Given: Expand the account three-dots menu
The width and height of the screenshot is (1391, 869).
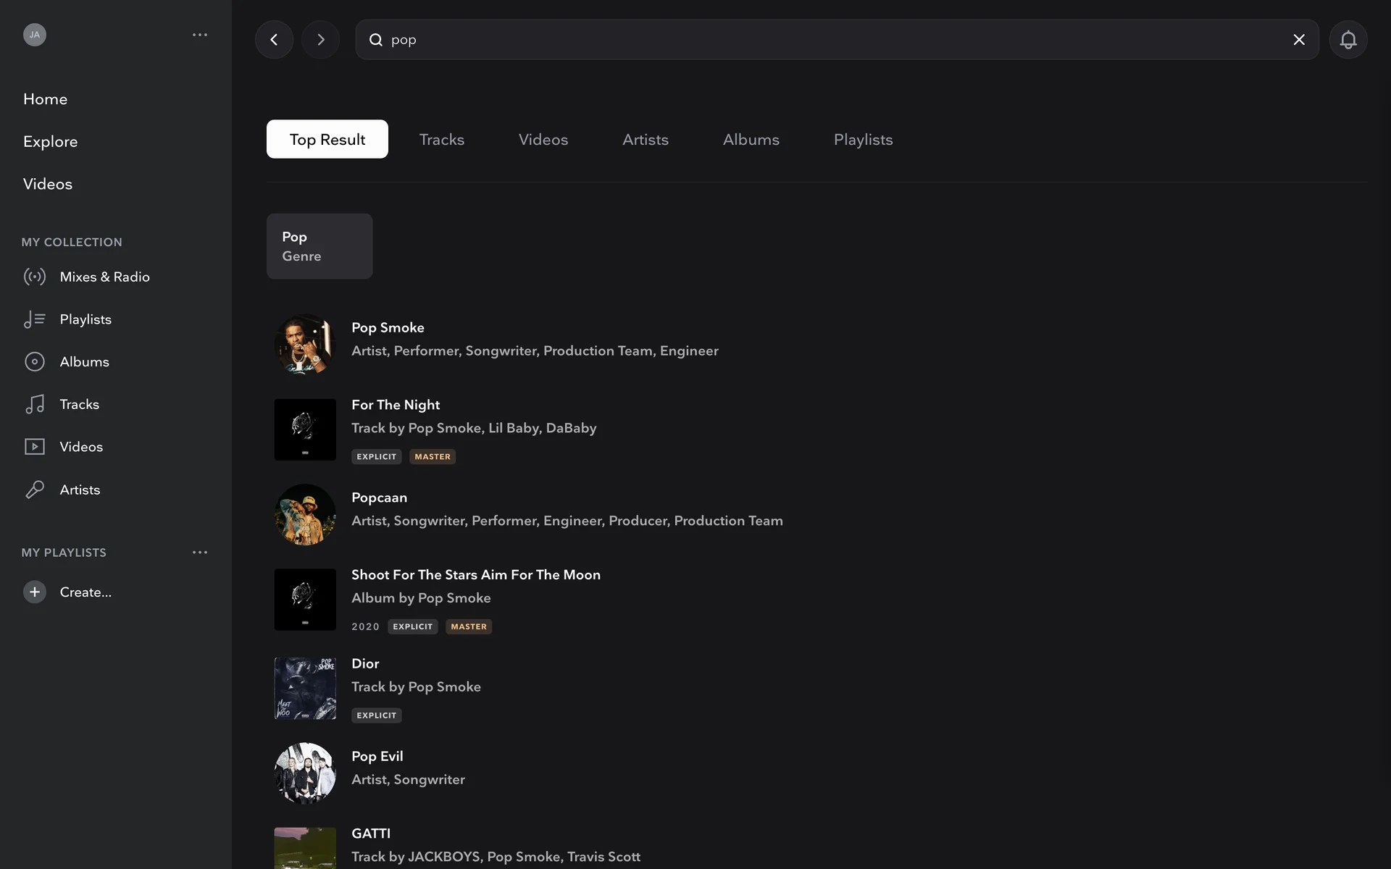Looking at the screenshot, I should pos(200,35).
